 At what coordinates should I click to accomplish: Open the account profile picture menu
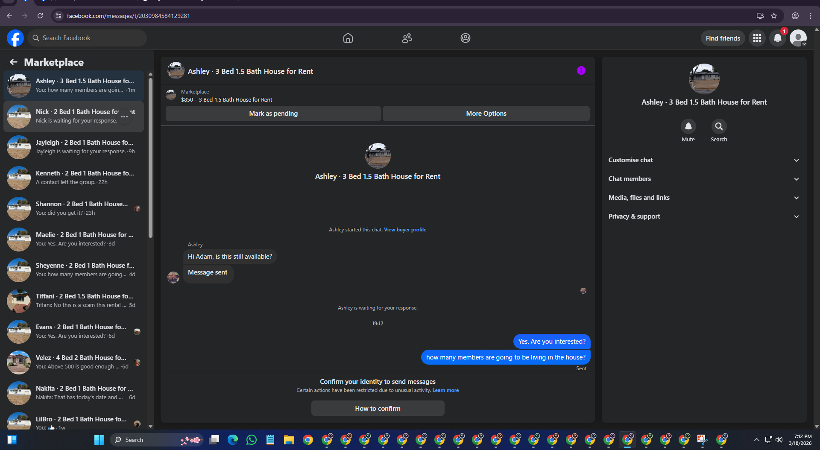pos(798,38)
